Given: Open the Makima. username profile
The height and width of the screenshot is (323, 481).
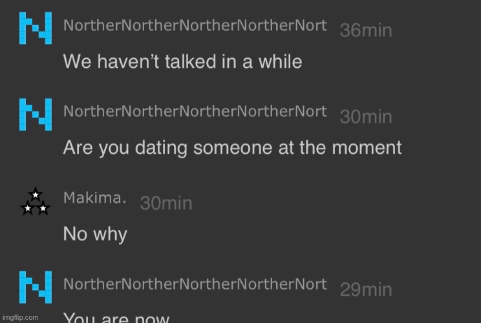Looking at the screenshot, I should coord(94,198).
